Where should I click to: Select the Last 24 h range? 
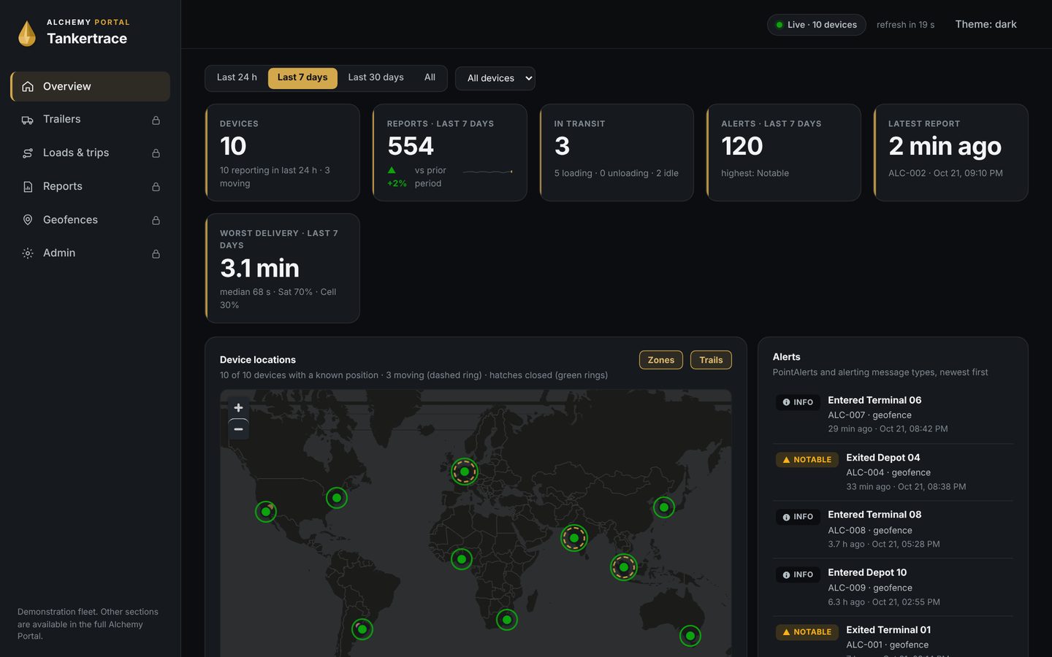237,77
